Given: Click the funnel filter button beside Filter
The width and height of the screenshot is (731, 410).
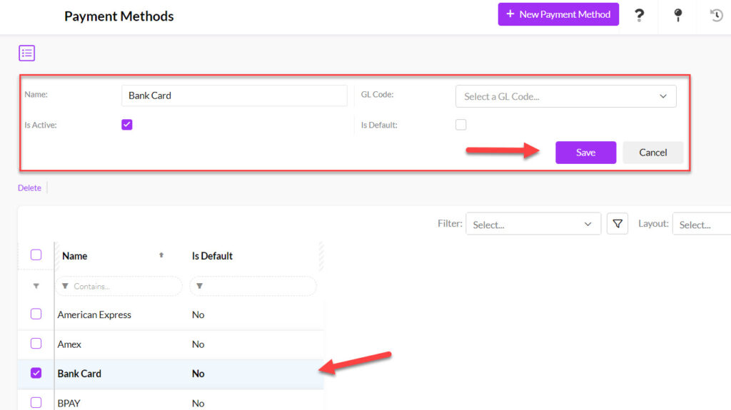Looking at the screenshot, I should 617,224.
